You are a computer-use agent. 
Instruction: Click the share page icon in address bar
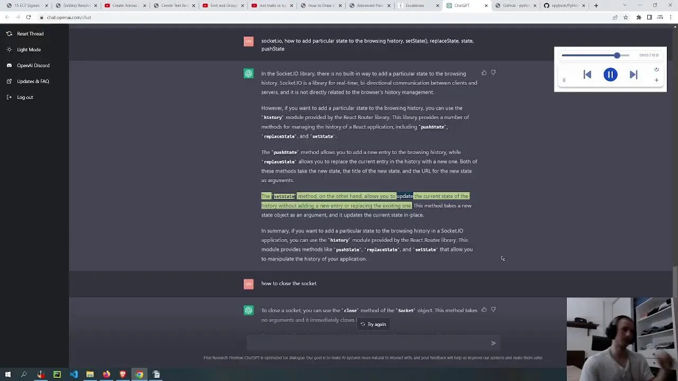click(615, 17)
